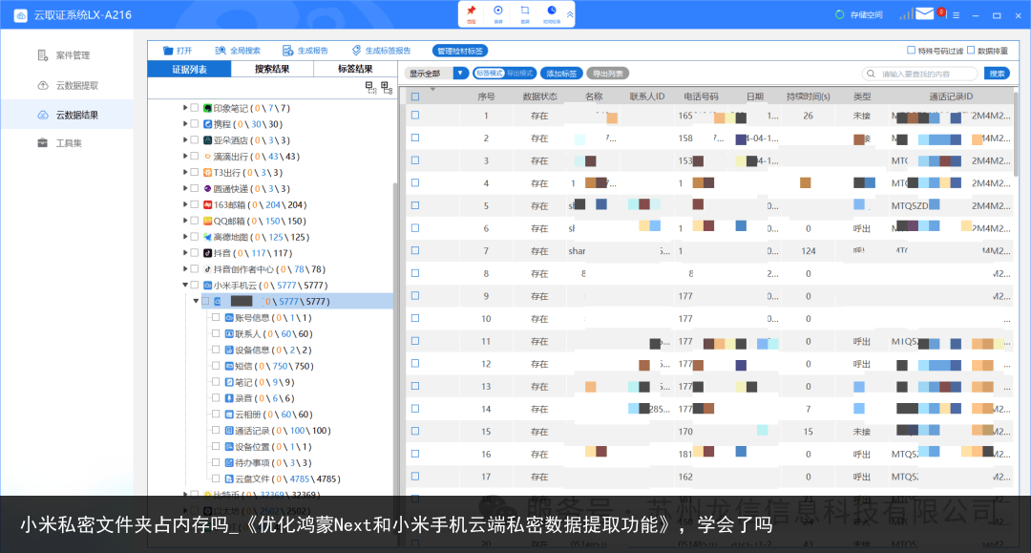
Task: Click the 抖音创作者中心 app icon
Action: [208, 269]
